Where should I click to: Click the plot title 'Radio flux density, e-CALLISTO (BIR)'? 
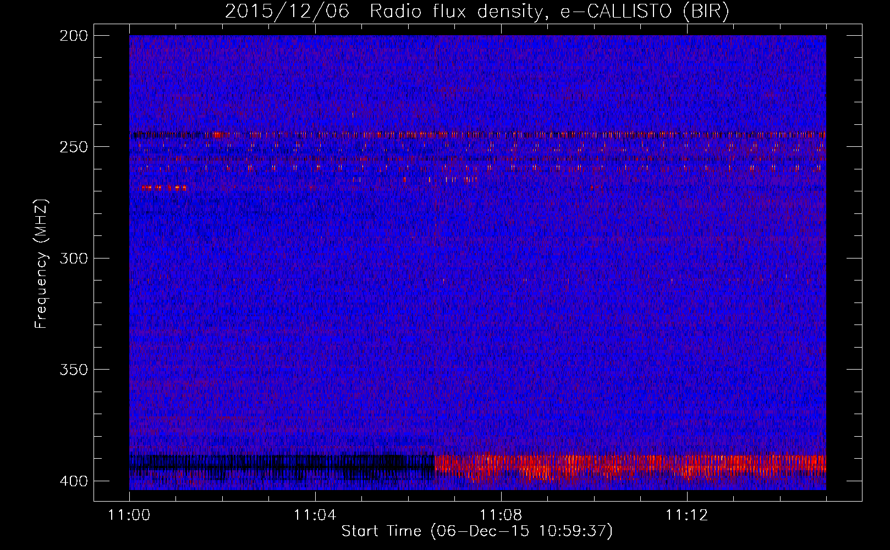tap(550, 12)
